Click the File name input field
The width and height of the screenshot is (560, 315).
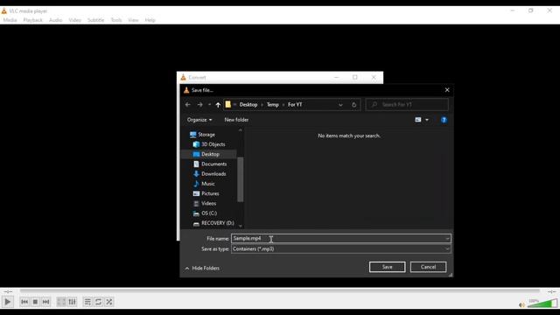click(x=338, y=239)
